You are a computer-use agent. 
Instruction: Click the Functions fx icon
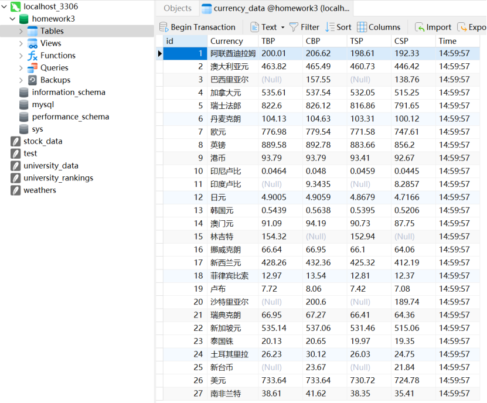click(32, 56)
